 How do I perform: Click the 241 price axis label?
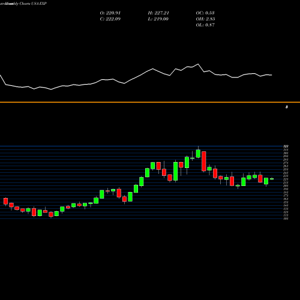point(286,173)
